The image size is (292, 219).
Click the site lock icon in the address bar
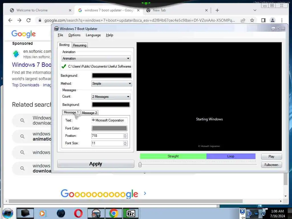40,20
